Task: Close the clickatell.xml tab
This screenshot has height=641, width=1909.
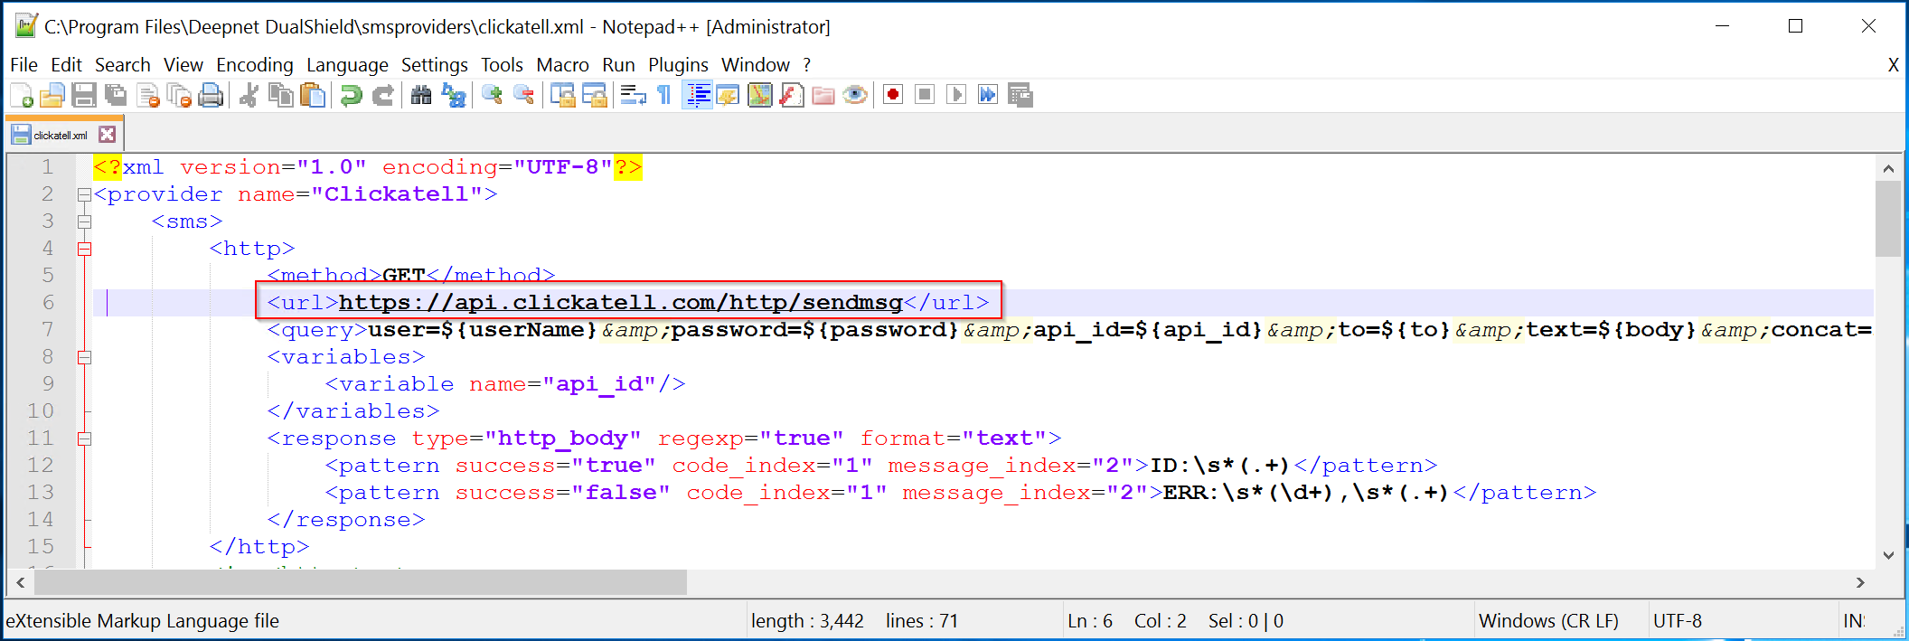Action: click(x=107, y=135)
